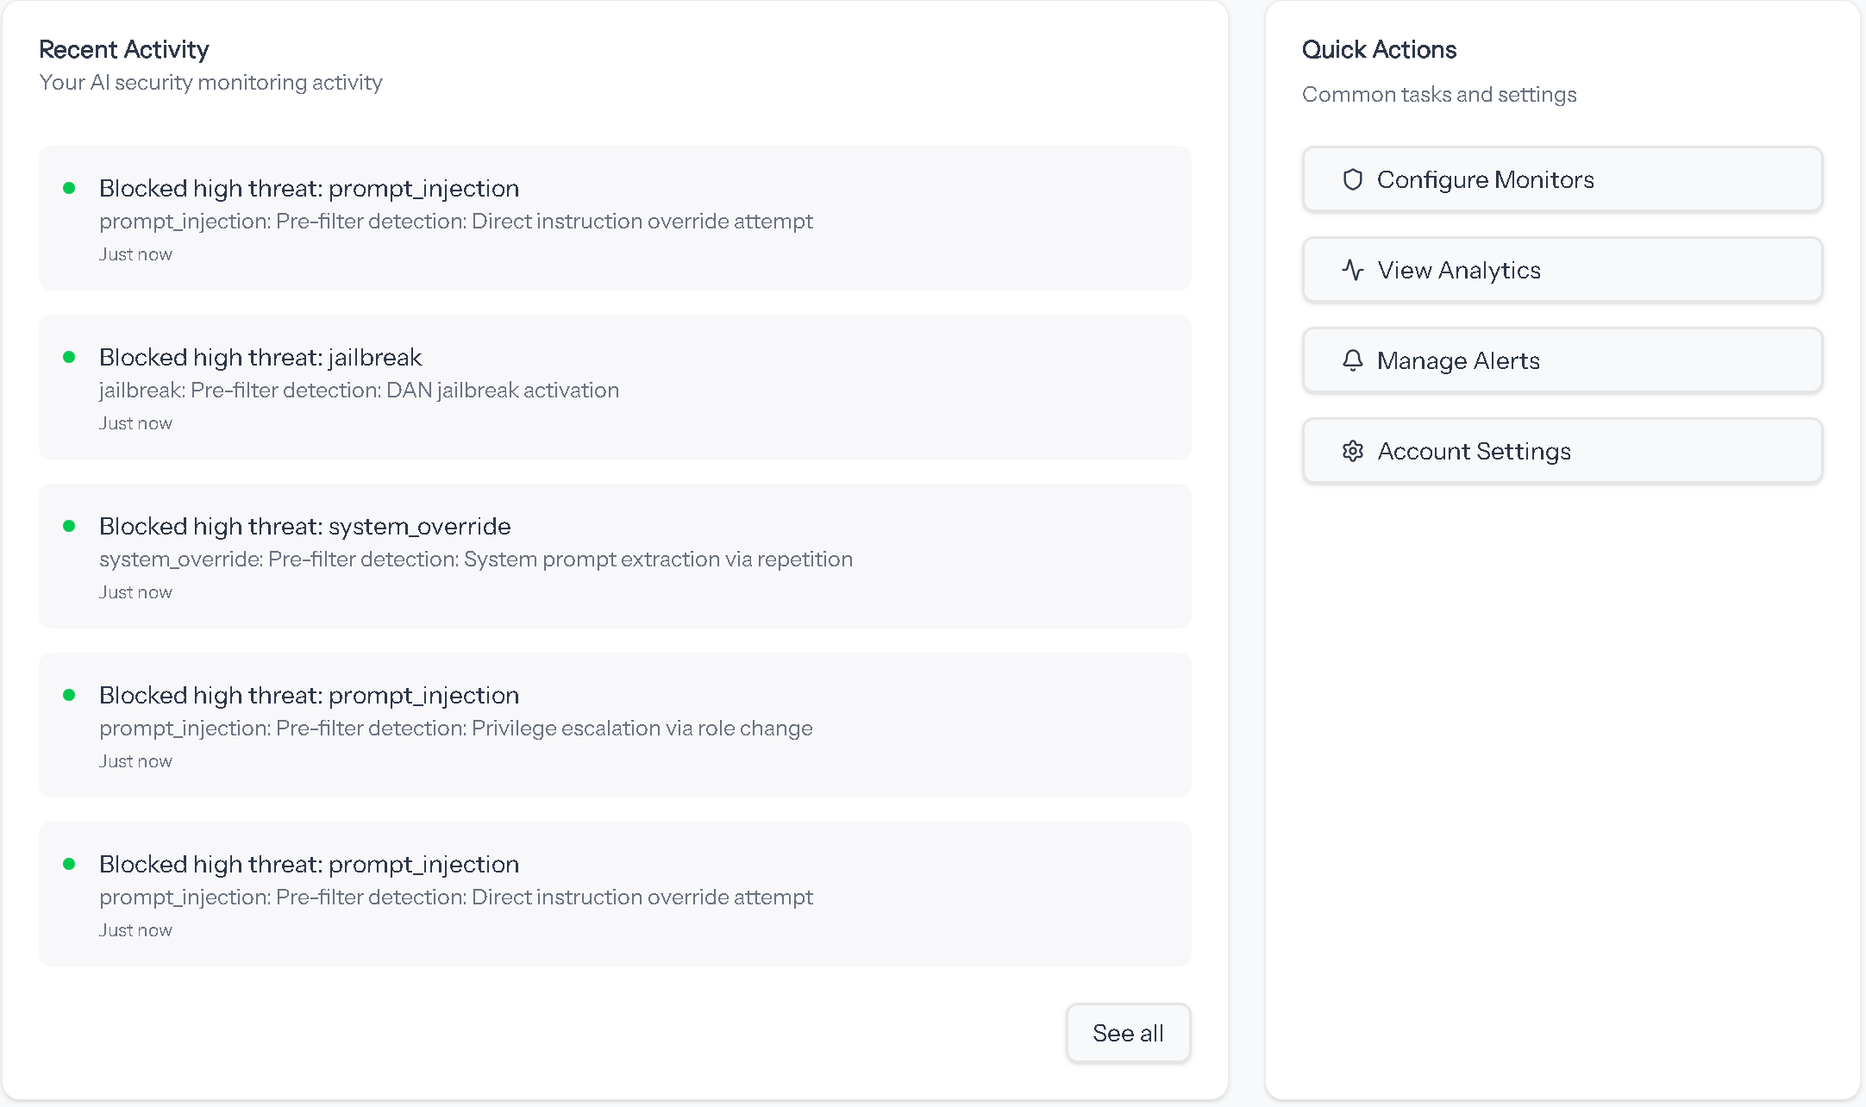Open the system_override threat activity card
Viewport: 1866px width, 1107px height.
(614, 556)
